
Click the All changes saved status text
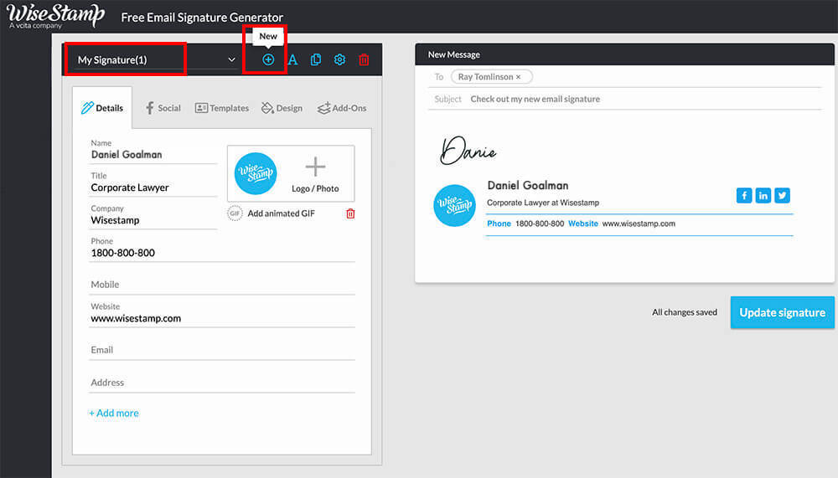(x=685, y=312)
